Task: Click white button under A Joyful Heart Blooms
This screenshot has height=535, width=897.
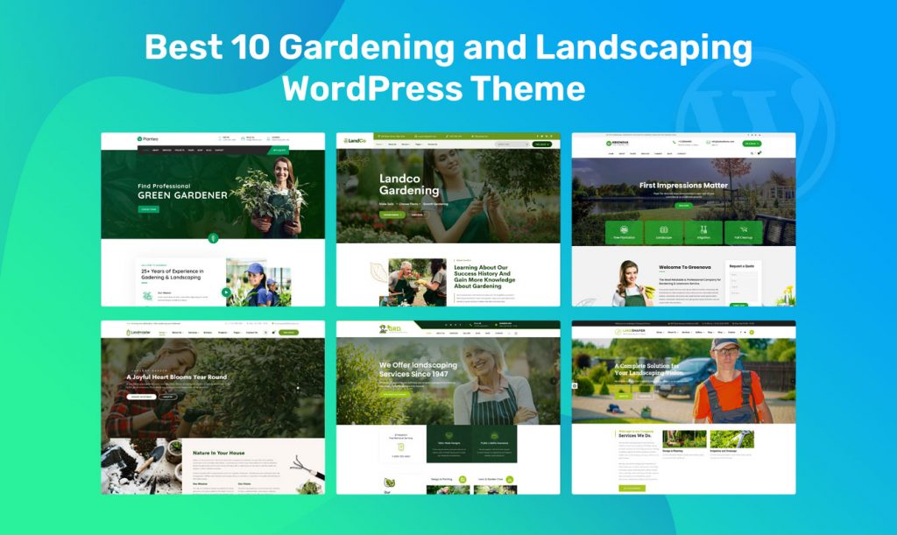Action: (x=141, y=396)
